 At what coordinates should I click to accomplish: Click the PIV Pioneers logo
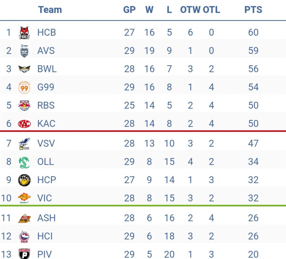click(x=24, y=254)
